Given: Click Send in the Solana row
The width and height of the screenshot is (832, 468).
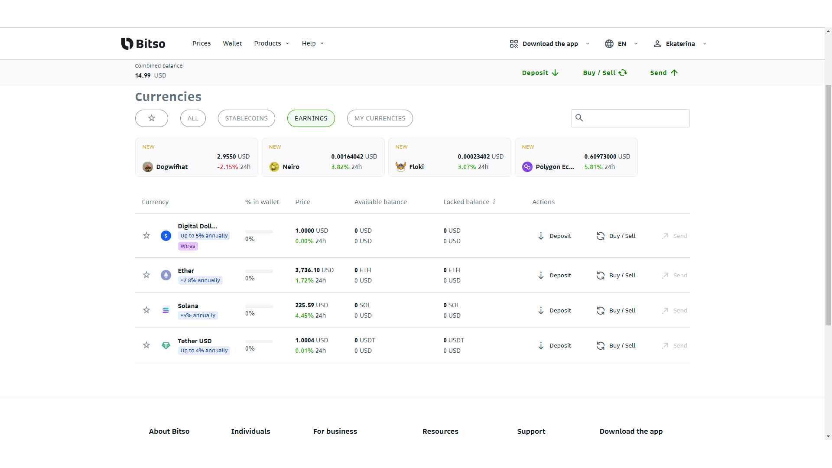Looking at the screenshot, I should click(x=674, y=311).
